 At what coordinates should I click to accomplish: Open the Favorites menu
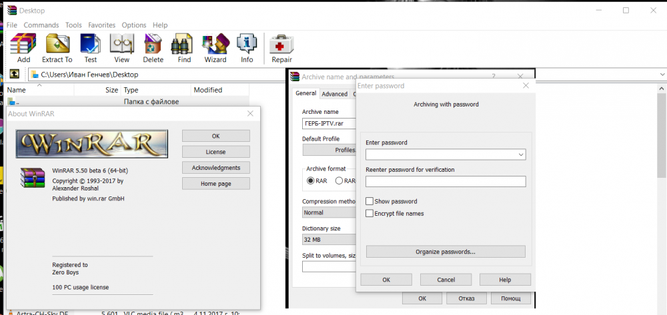tap(101, 25)
